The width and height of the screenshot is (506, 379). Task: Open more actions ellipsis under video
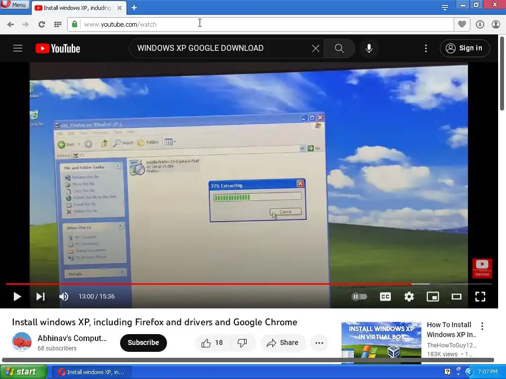[x=319, y=342]
